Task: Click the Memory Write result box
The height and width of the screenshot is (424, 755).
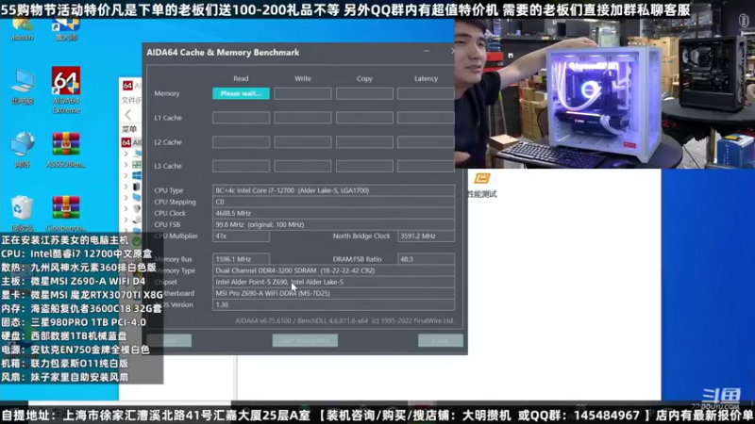Action: click(302, 93)
